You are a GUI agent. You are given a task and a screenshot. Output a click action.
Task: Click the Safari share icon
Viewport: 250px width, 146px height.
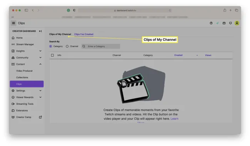(x=225, y=10)
